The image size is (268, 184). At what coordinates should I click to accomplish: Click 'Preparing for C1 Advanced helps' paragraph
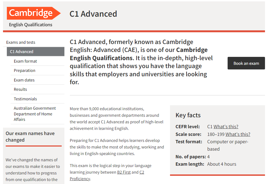pos(117,147)
